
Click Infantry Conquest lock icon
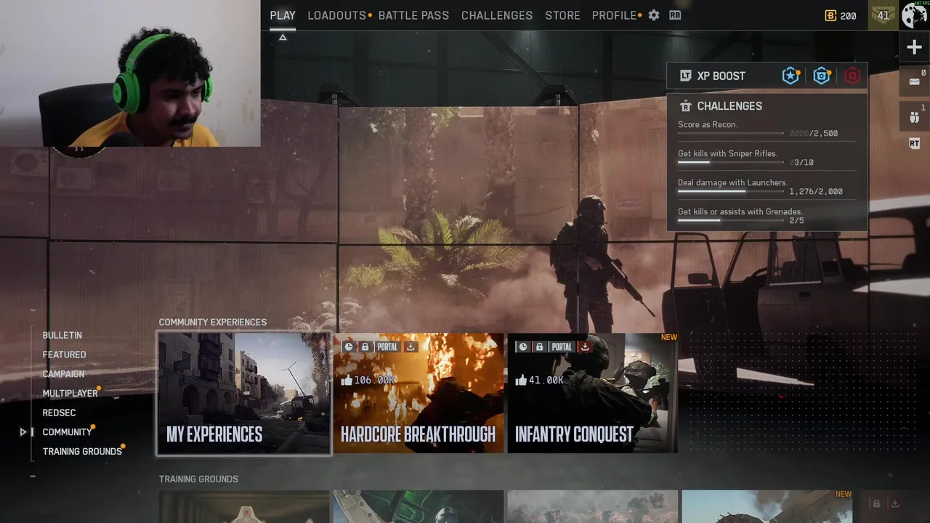point(540,347)
